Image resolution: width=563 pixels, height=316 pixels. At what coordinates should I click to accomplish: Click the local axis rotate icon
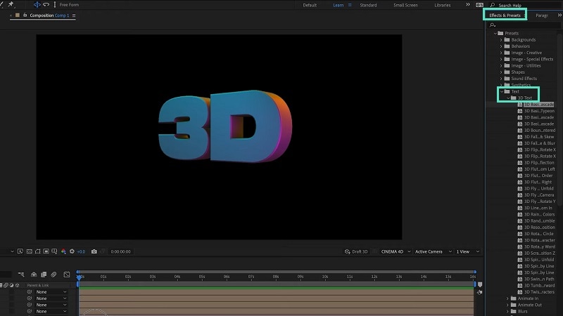[46, 5]
